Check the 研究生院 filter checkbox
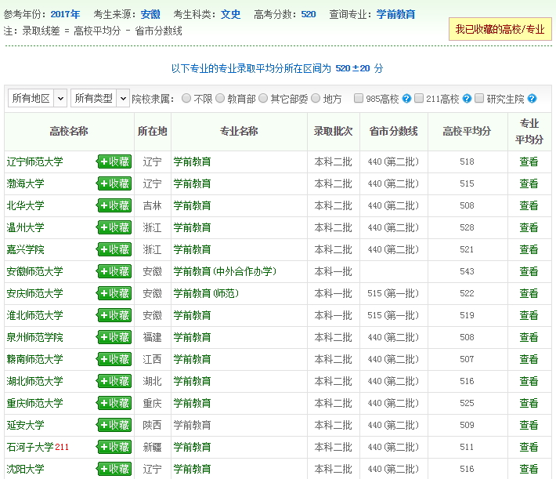This screenshot has height=479, width=556. click(x=479, y=99)
